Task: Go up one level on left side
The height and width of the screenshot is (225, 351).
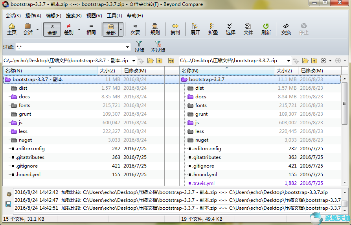Action: click(x=159, y=61)
